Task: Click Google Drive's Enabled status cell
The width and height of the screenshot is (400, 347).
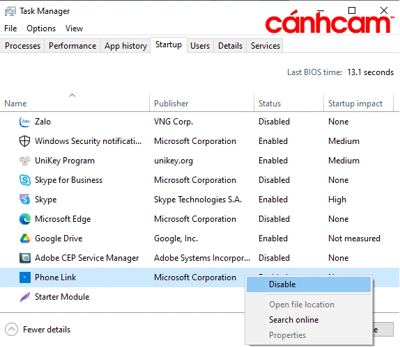Action: 273,239
